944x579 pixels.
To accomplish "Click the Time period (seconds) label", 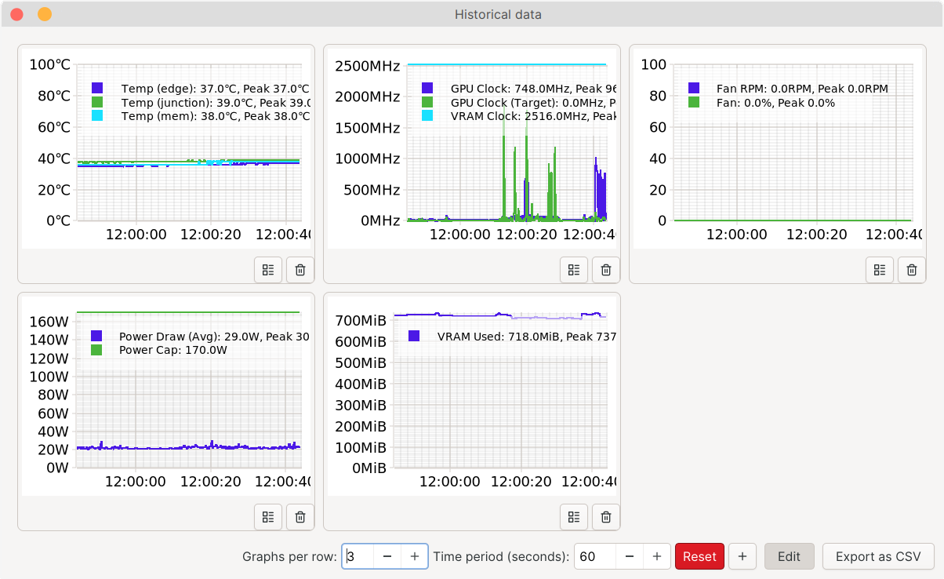I will 501,556.
